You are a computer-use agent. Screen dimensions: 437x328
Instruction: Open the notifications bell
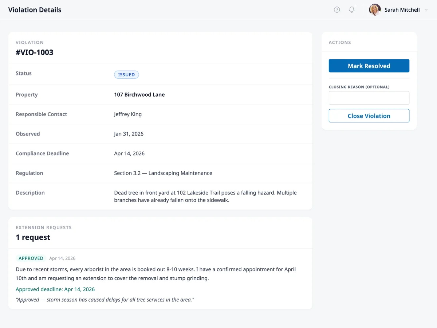coord(351,9)
